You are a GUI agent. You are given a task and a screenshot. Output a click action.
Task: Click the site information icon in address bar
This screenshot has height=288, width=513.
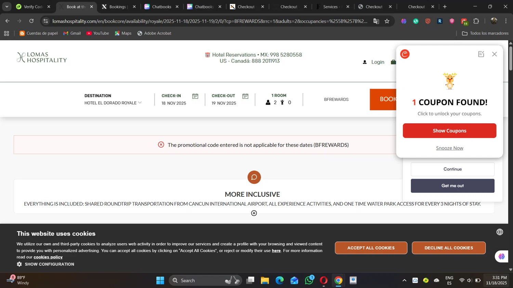(46, 21)
